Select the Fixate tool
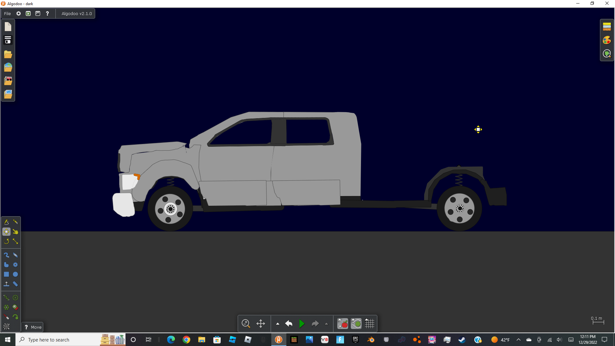The height and width of the screenshot is (346, 615). pyautogui.click(x=15, y=298)
